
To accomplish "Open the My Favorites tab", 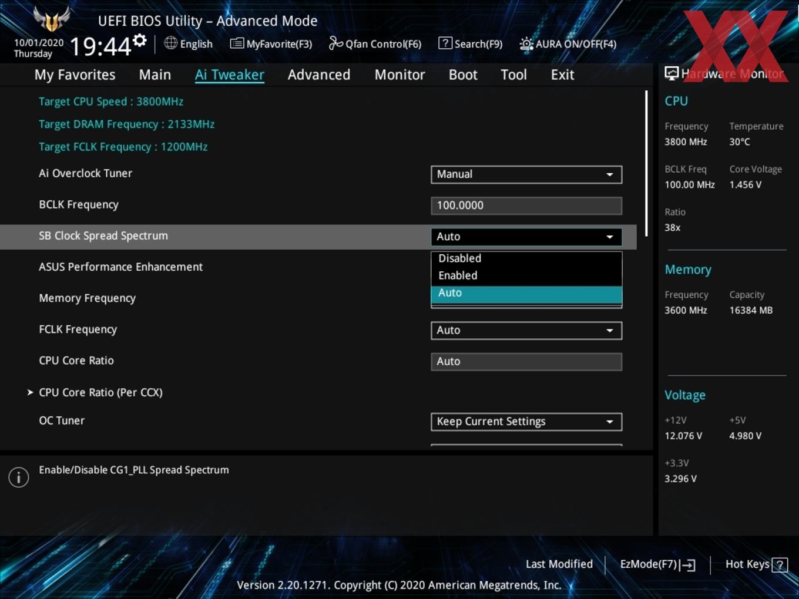I will (75, 75).
